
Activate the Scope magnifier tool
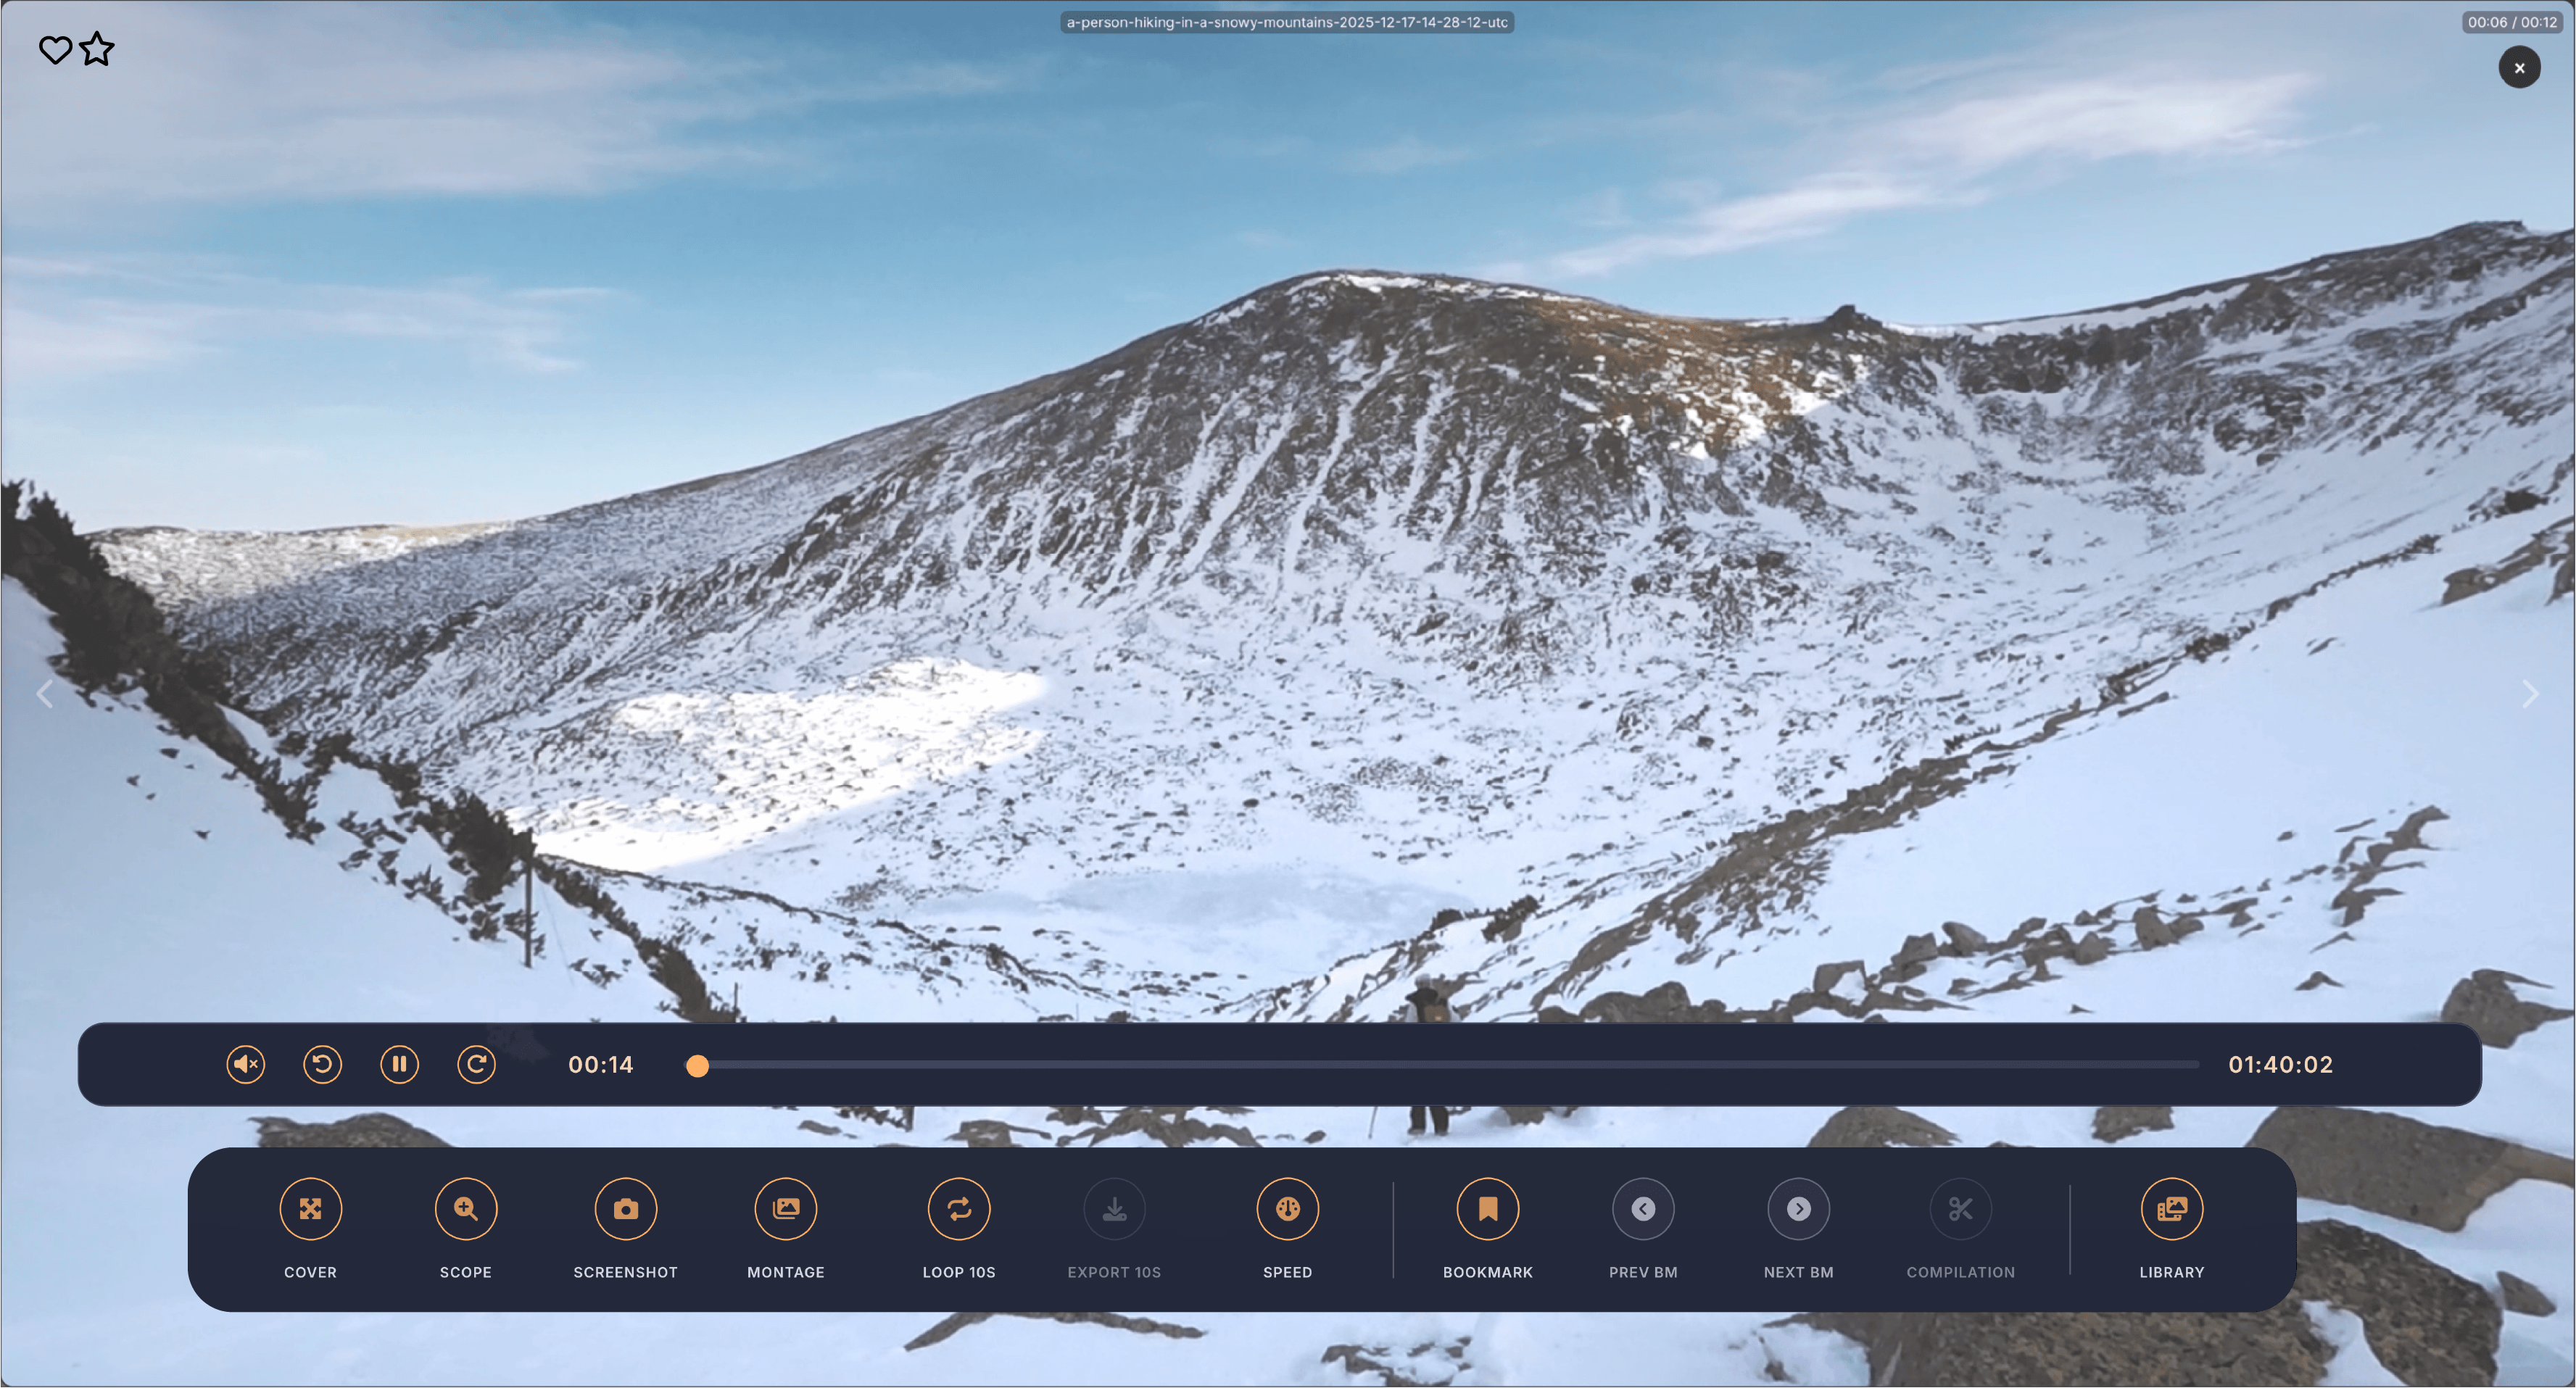[466, 1209]
